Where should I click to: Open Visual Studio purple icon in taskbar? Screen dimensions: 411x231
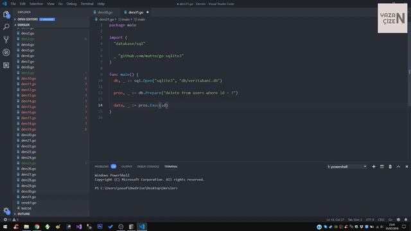point(79,227)
